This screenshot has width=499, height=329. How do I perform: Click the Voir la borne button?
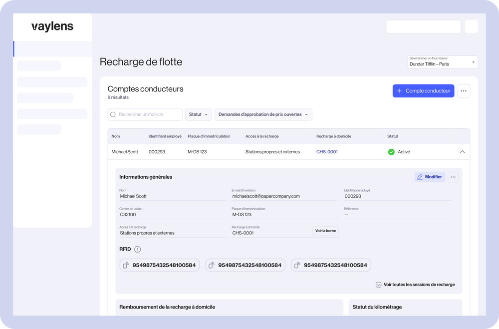tap(325, 231)
